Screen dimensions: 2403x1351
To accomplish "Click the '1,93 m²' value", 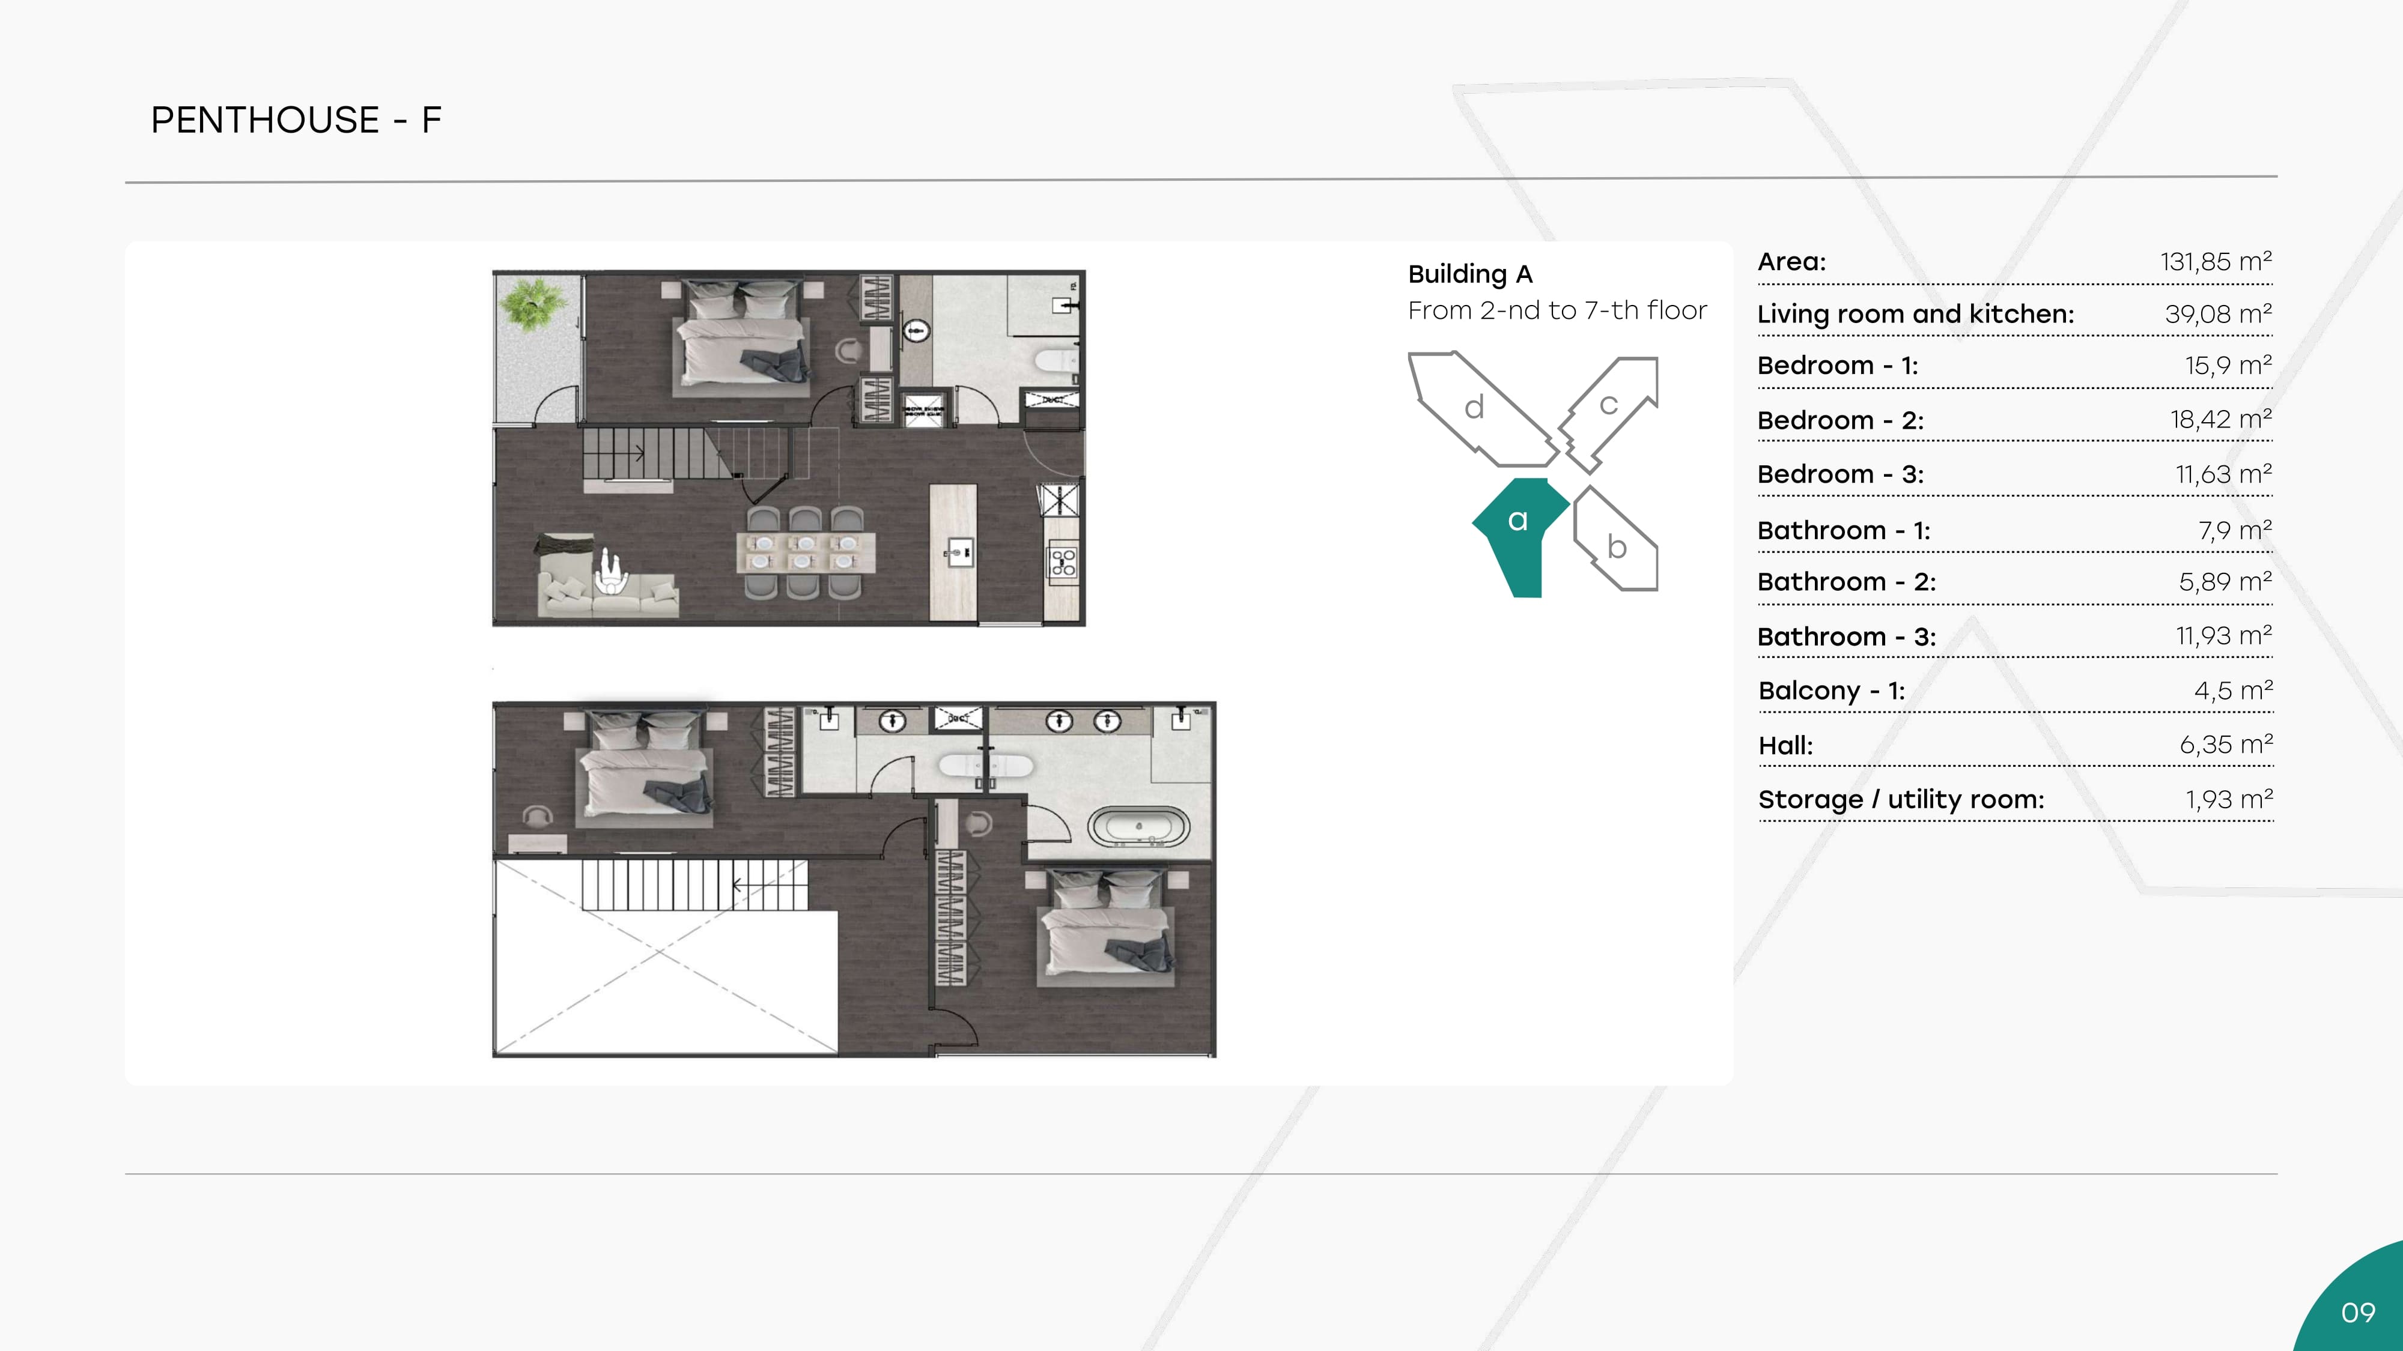I will click(2229, 800).
